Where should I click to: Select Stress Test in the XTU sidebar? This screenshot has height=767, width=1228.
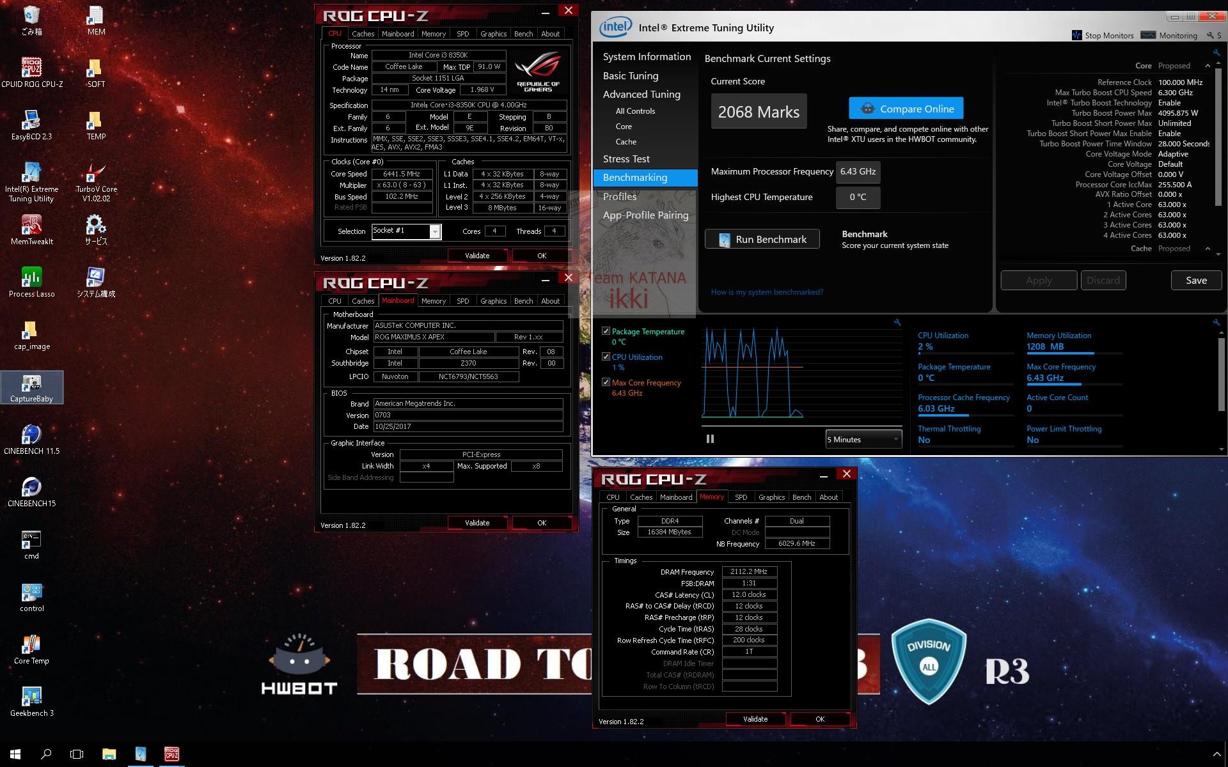click(626, 159)
